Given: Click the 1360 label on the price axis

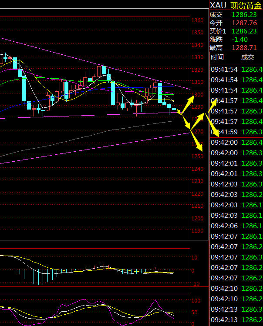Looking at the screenshot, I should (x=197, y=20).
